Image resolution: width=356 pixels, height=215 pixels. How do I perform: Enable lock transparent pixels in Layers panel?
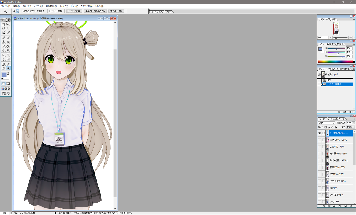(326, 127)
